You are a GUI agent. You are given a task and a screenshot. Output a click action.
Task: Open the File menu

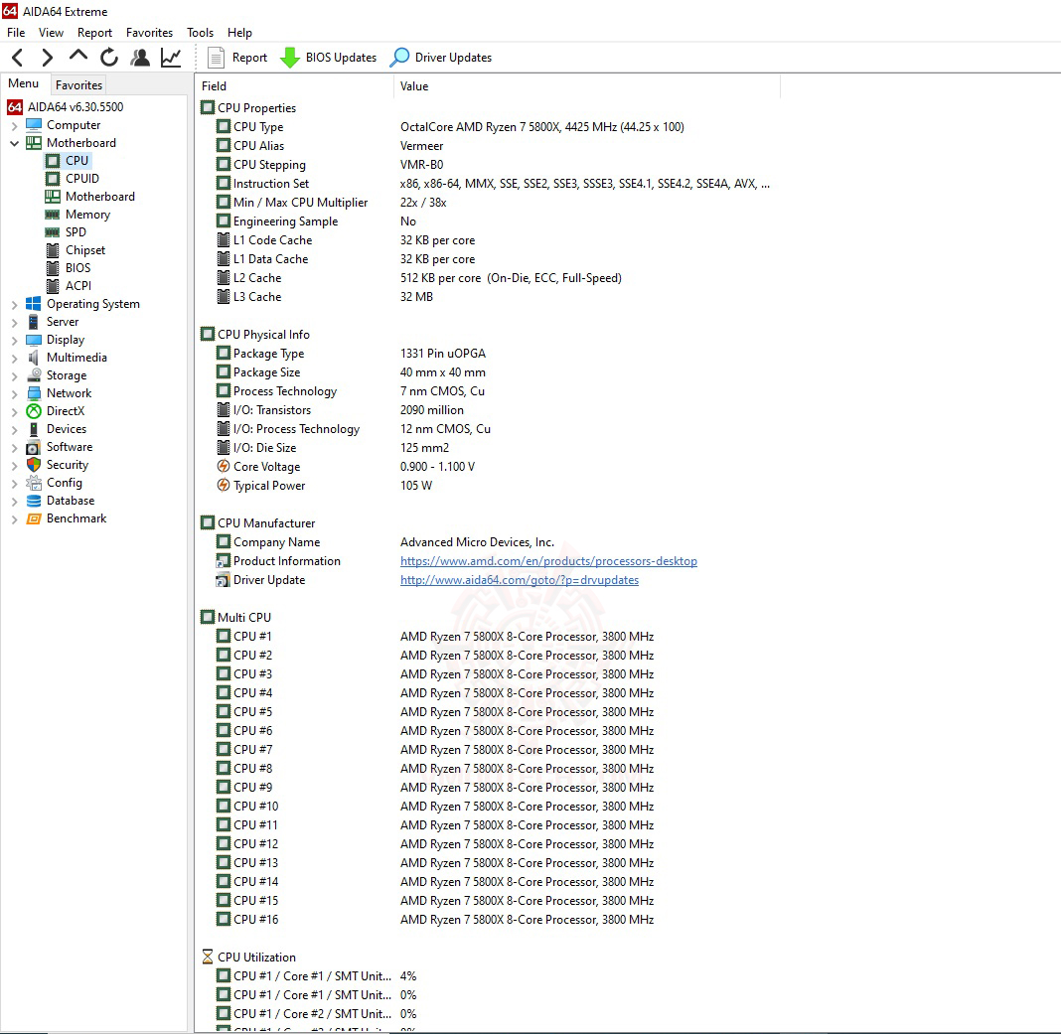point(16,33)
